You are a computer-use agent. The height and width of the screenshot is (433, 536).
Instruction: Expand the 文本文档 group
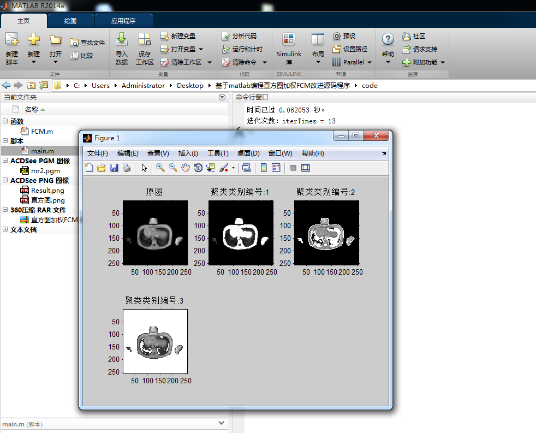pos(5,229)
